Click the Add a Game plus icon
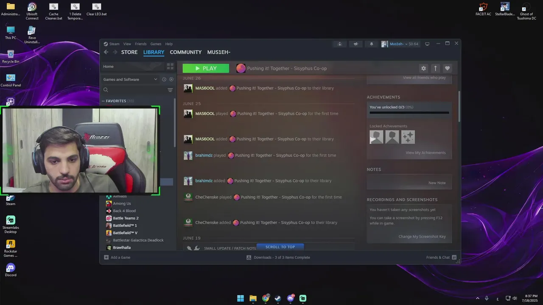Screen dimensions: 543x305 coord(106,257)
